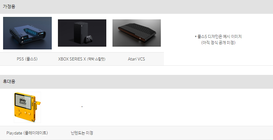Image resolution: width=273 pixels, height=140 pixels.
Task: Click the PS5 (플스5) label
Action: pyautogui.click(x=27, y=59)
